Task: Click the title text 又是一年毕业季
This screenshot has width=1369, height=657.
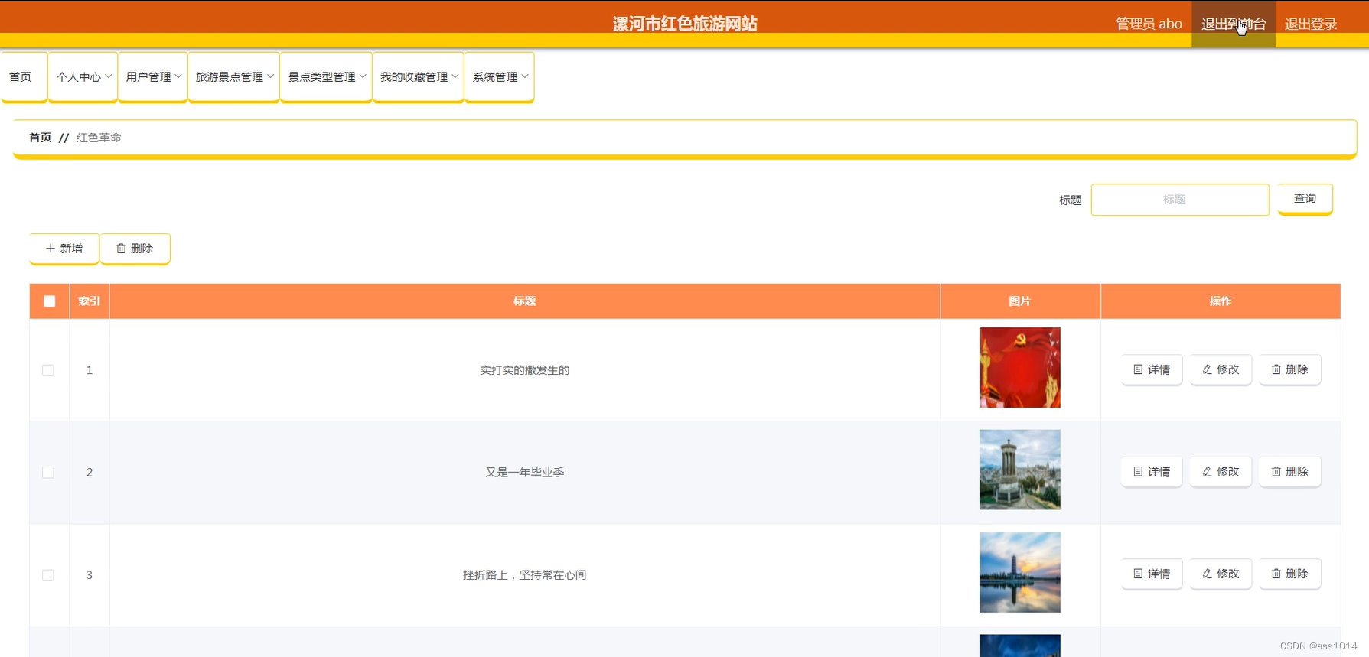Action: click(x=525, y=473)
